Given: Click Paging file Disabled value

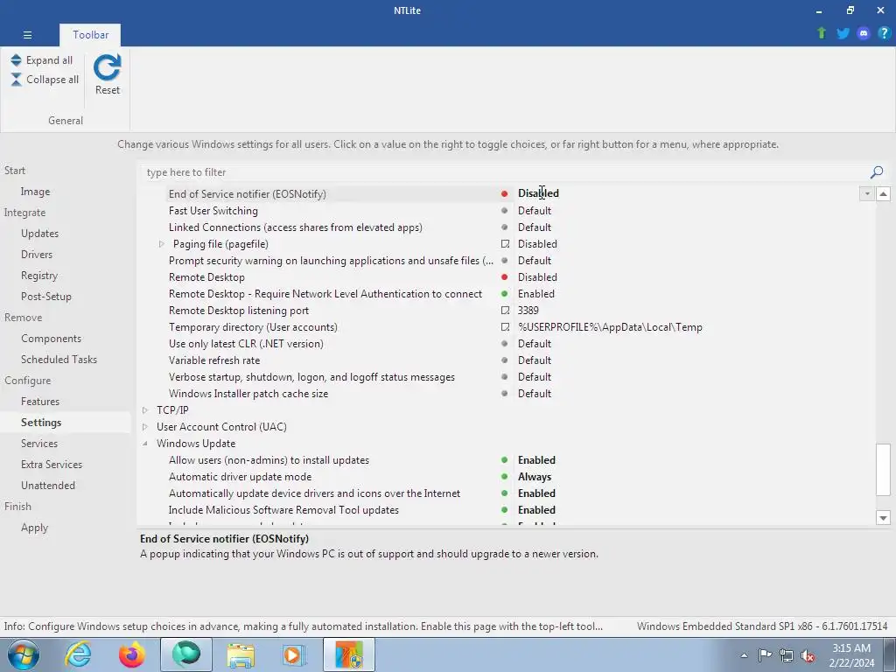Looking at the screenshot, I should [x=537, y=244].
